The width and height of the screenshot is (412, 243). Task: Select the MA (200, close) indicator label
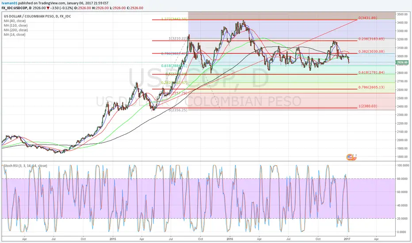15,30
